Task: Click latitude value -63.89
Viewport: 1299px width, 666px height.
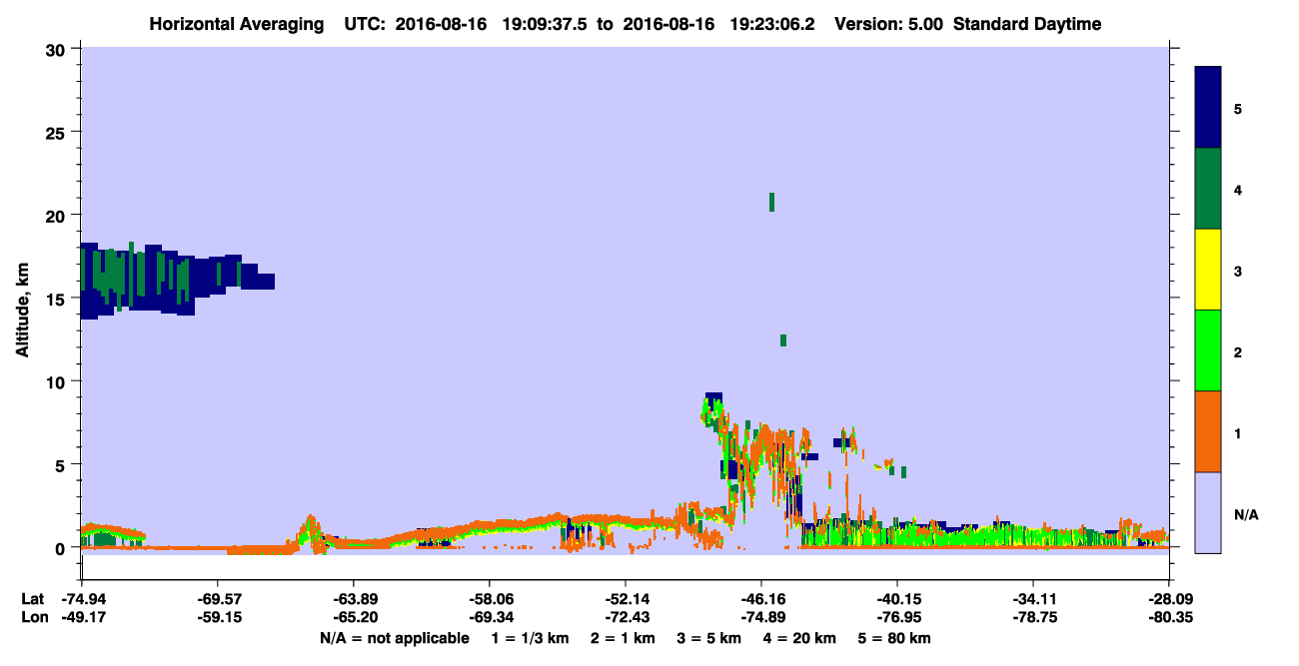Action: coord(353,599)
